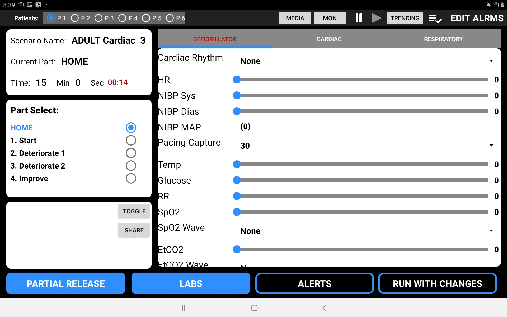This screenshot has height=317, width=507.
Task: Pause the running scenario
Action: coord(359,18)
